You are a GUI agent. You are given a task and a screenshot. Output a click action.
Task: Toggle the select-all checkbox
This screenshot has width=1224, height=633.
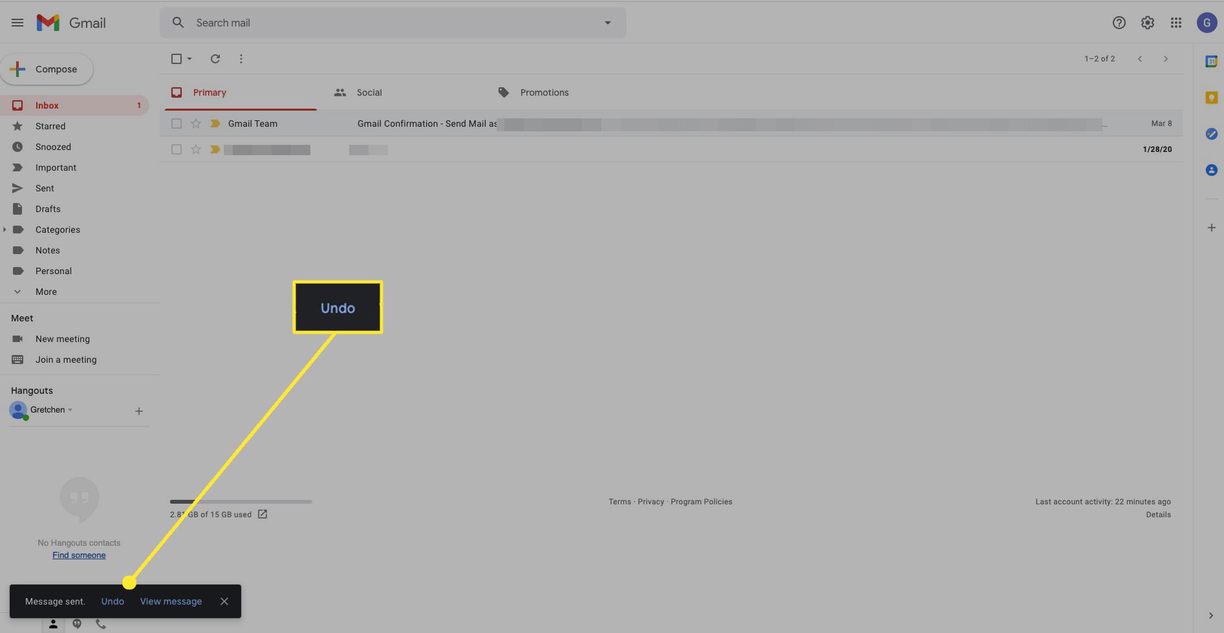pyautogui.click(x=176, y=59)
